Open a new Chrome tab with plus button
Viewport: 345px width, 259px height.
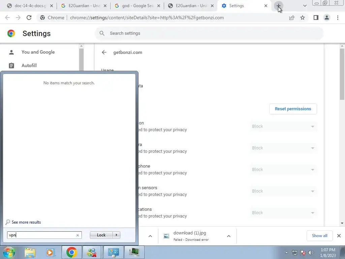278,6
